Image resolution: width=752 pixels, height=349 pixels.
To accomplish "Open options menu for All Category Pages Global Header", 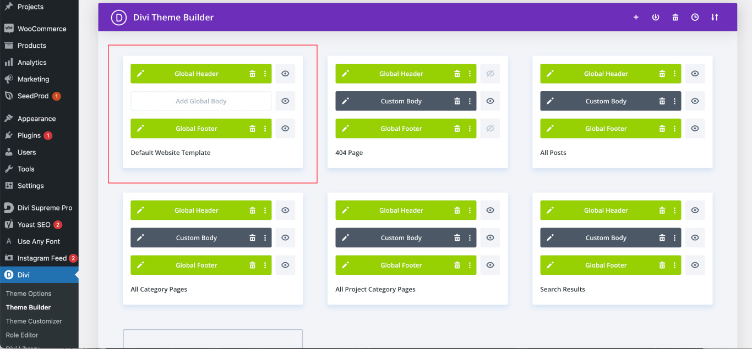I will tap(265, 210).
